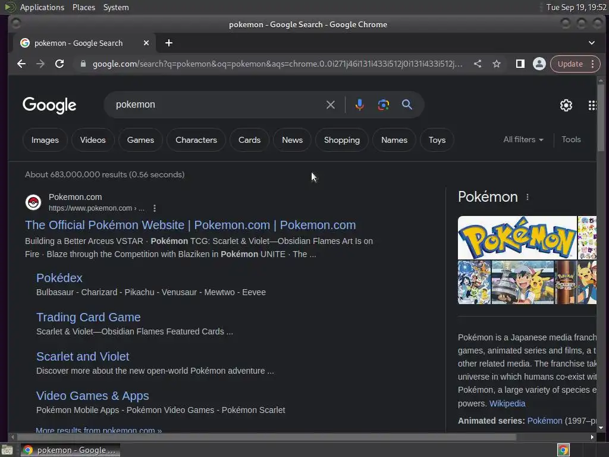Click the horizontal scrollbar thumb

tap(266, 437)
